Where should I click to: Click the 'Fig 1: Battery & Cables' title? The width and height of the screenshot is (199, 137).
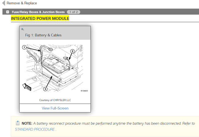tap(43, 35)
